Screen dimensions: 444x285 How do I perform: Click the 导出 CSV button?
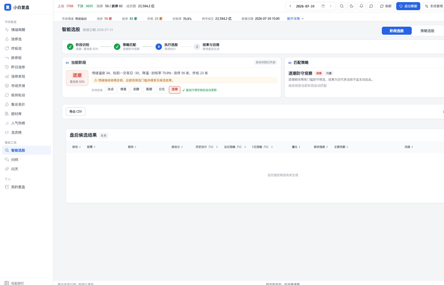tap(76, 112)
